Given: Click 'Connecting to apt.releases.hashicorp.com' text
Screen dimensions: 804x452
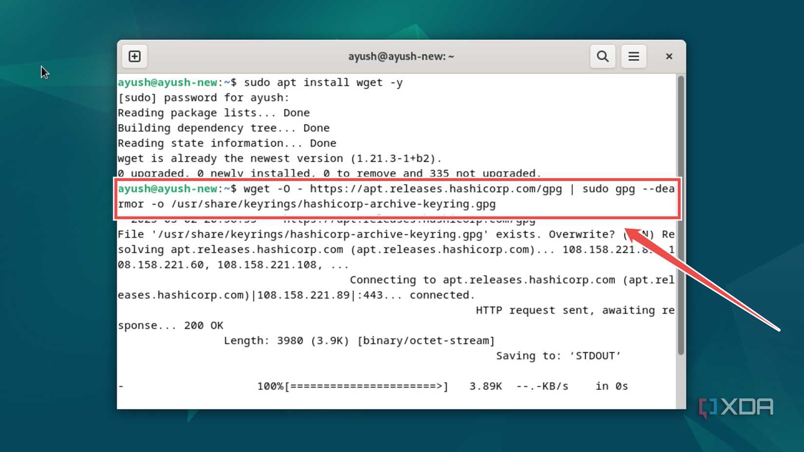Looking at the screenshot, I should click(x=482, y=280).
